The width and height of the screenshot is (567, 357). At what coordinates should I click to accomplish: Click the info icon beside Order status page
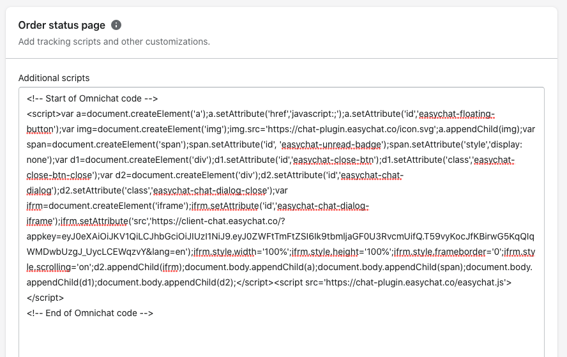click(x=116, y=25)
